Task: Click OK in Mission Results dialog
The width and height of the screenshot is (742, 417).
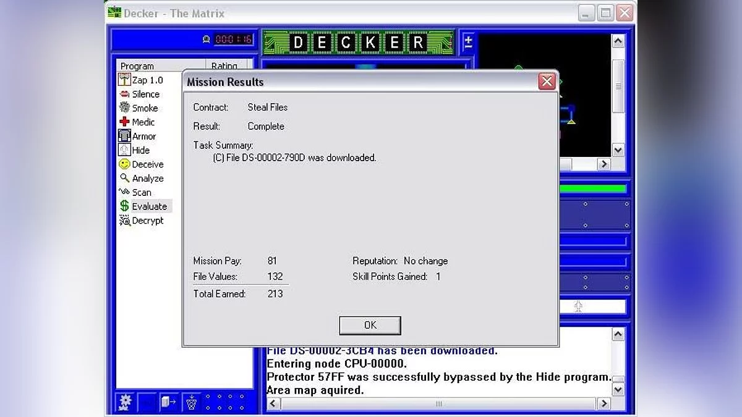Action: (x=370, y=326)
